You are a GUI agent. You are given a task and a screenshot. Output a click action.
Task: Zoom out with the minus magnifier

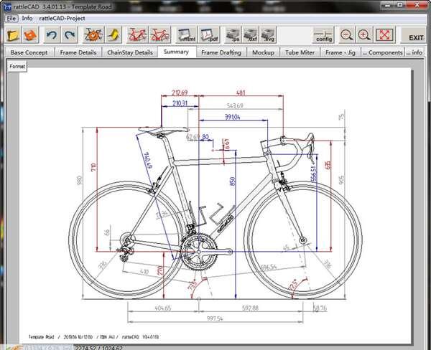pos(347,34)
